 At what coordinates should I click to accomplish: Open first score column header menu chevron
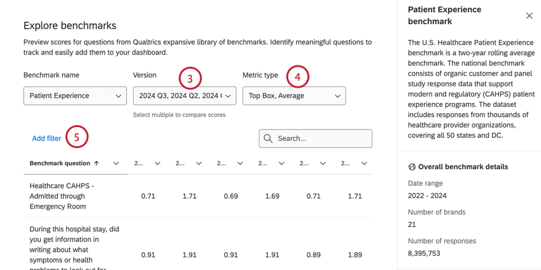pos(157,163)
